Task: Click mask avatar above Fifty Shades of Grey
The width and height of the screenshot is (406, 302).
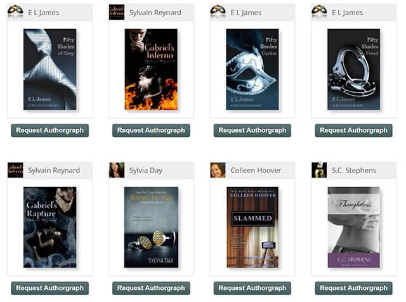Action: pyautogui.click(x=15, y=12)
